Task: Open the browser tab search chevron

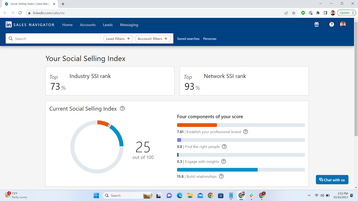Action: pyautogui.click(x=320, y=4)
